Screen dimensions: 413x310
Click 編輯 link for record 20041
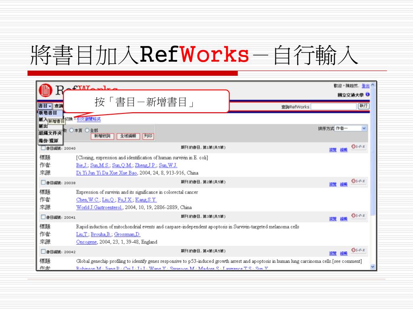coord(344,219)
